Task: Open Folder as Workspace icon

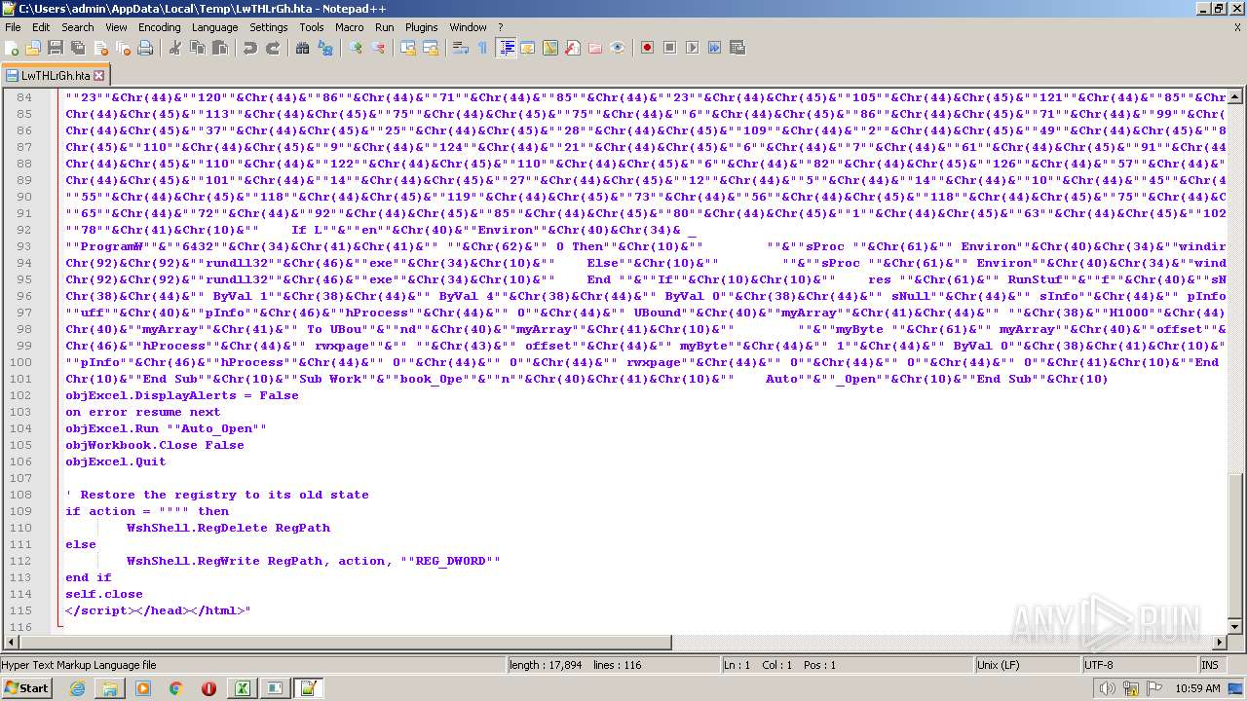Action: 595,48
